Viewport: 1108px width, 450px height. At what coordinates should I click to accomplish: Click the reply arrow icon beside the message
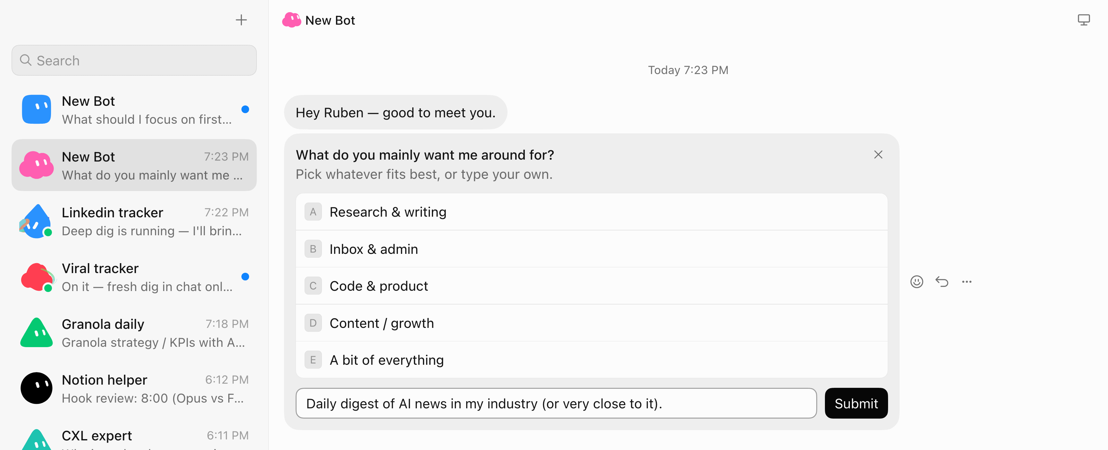pyautogui.click(x=942, y=282)
